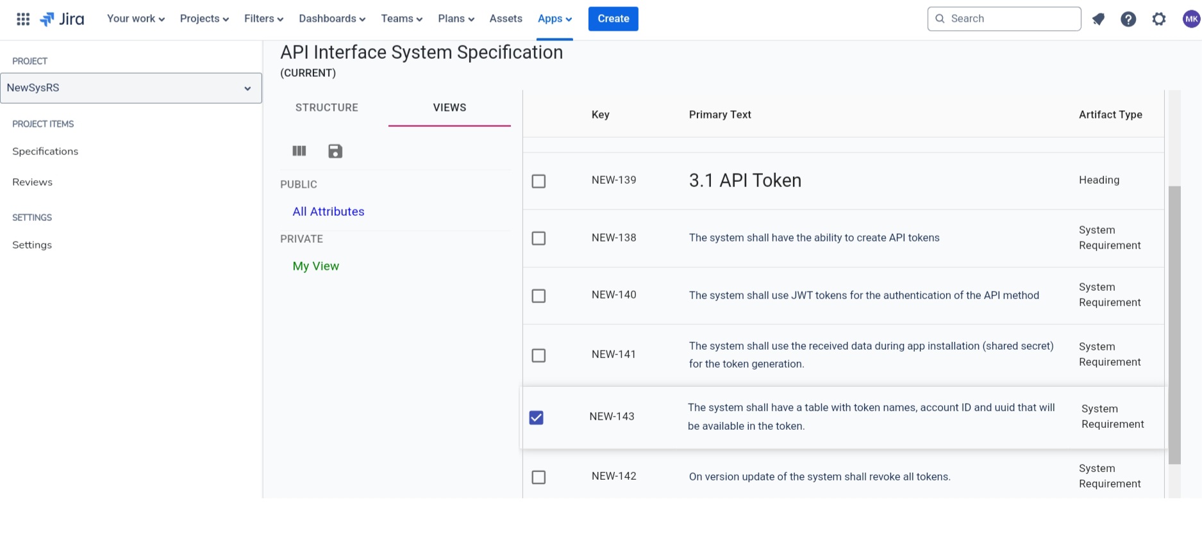Click the Primary Text column header

(720, 115)
